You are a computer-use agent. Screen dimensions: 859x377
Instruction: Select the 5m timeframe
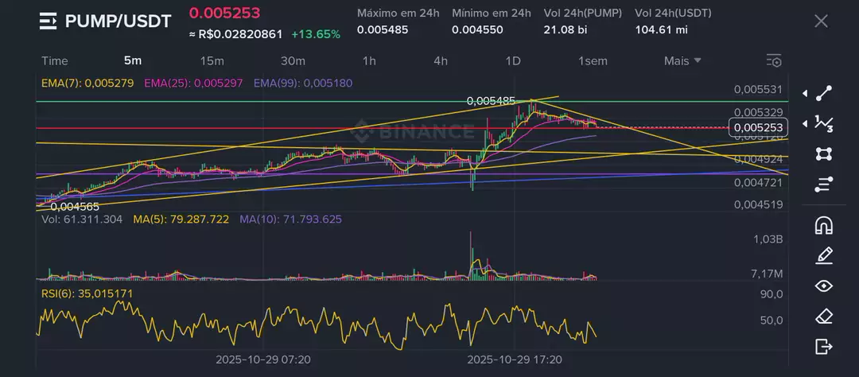(133, 60)
